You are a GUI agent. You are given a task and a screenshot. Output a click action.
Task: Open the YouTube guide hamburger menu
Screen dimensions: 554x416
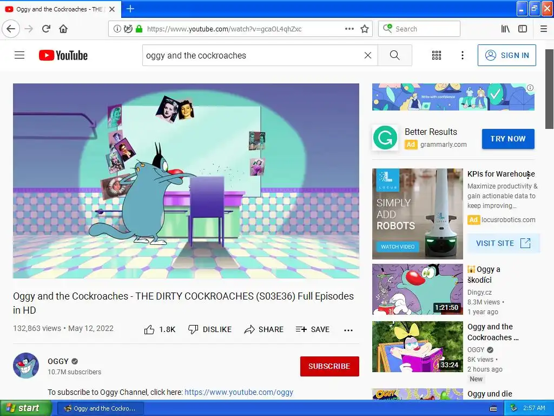pos(19,55)
